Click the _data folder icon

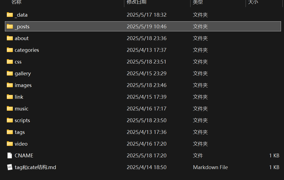pos(10,15)
